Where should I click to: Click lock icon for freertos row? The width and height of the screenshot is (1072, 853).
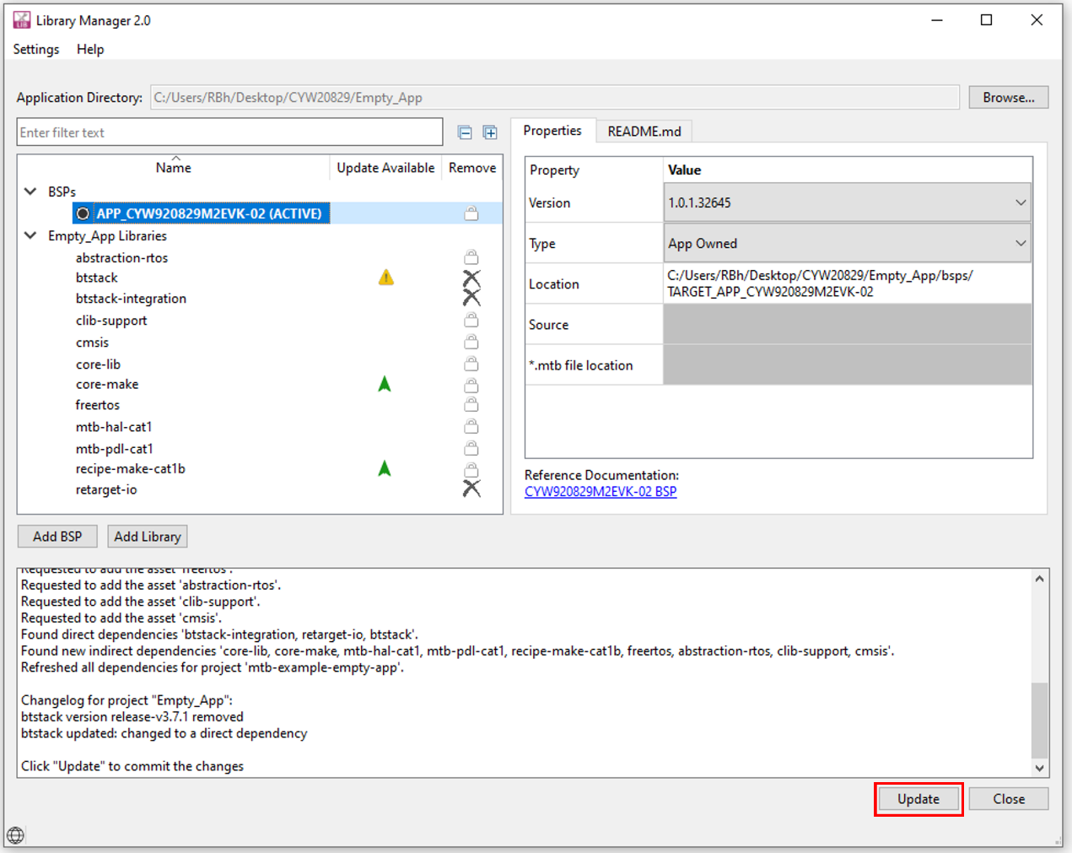(x=471, y=405)
